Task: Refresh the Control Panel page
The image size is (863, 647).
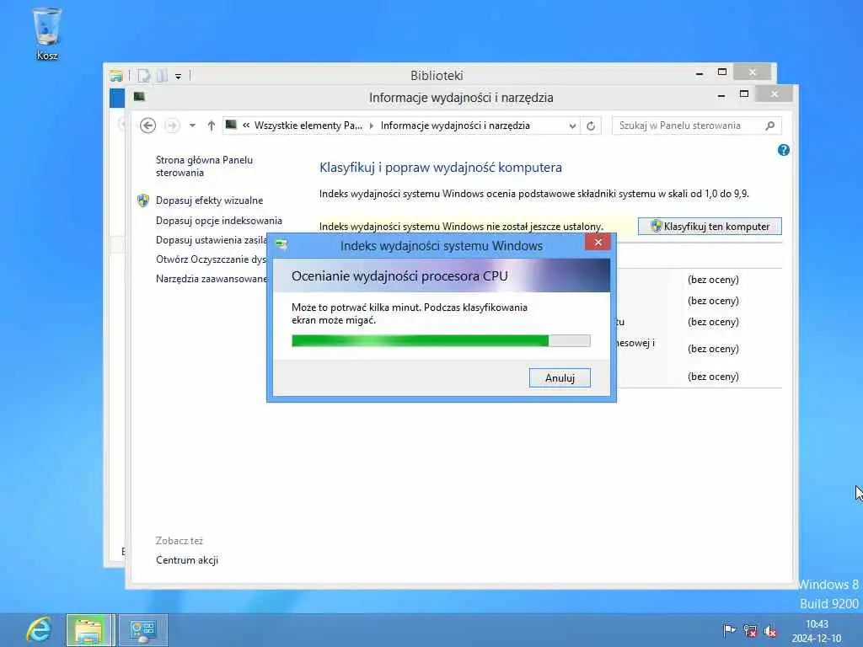Action: (x=591, y=126)
